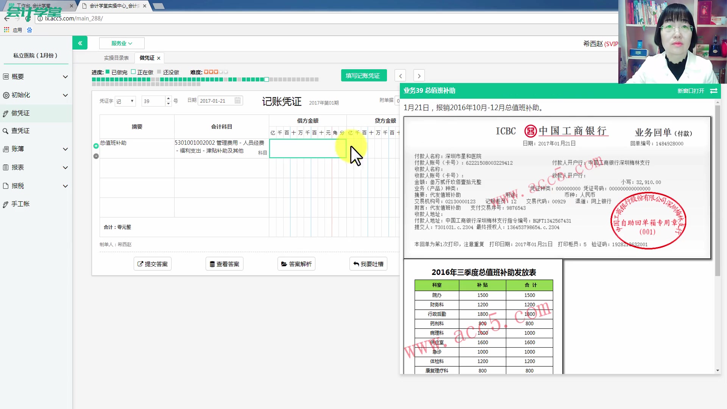Close the 做凭证 tab
The width and height of the screenshot is (727, 409).
pyautogui.click(x=159, y=58)
